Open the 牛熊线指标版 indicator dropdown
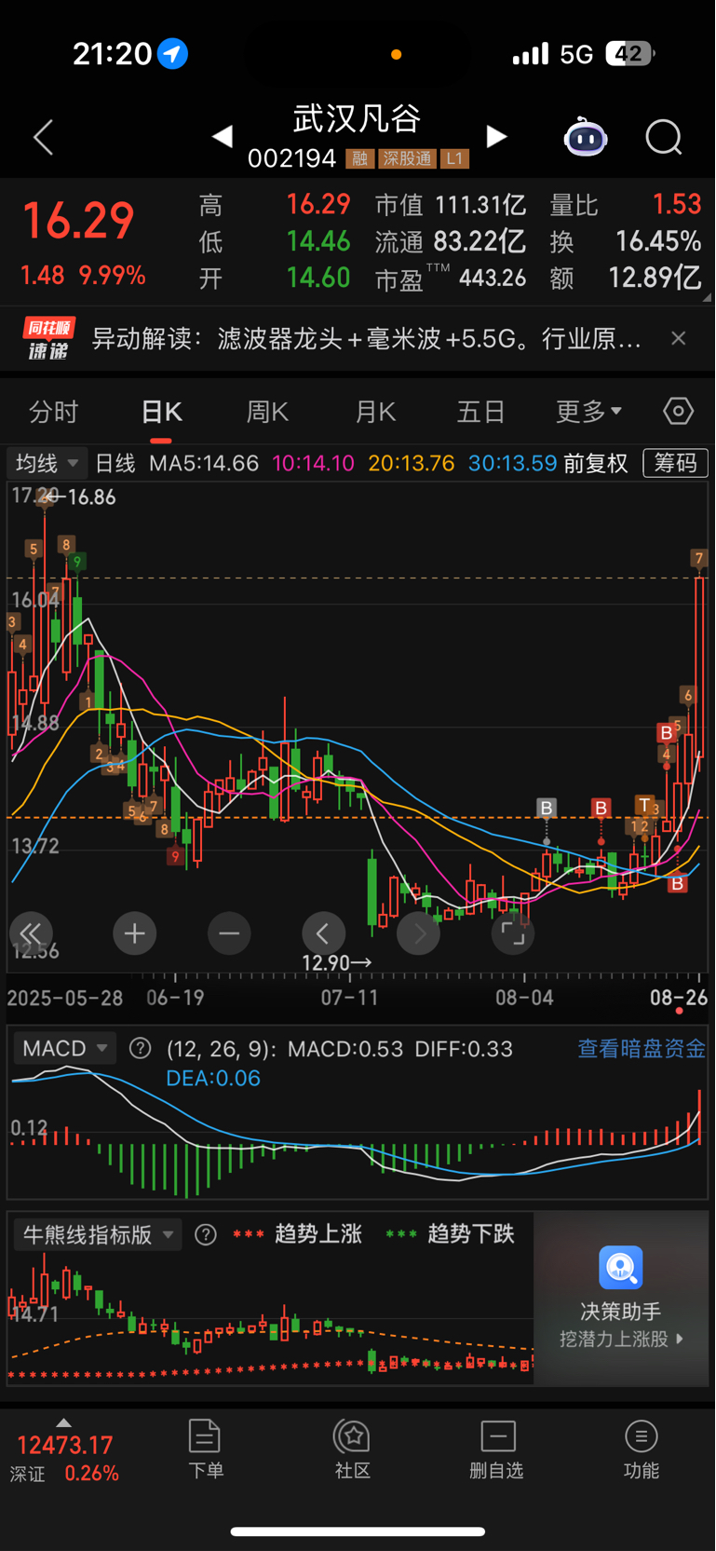The image size is (716, 1551). [x=98, y=1235]
